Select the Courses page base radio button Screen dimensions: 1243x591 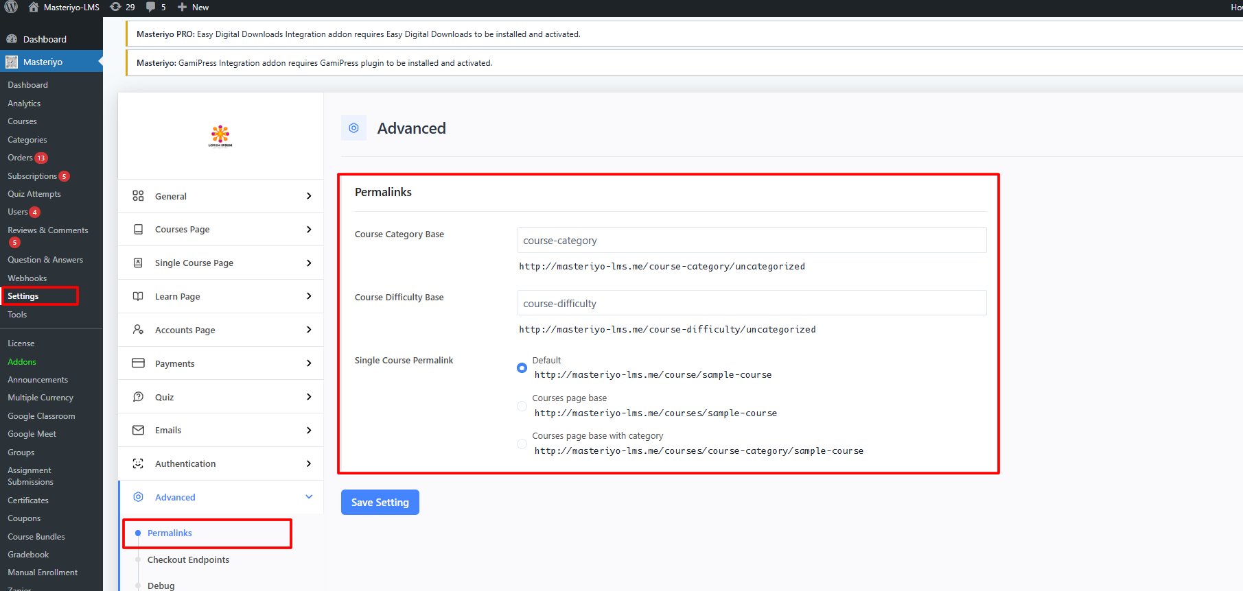[522, 406]
